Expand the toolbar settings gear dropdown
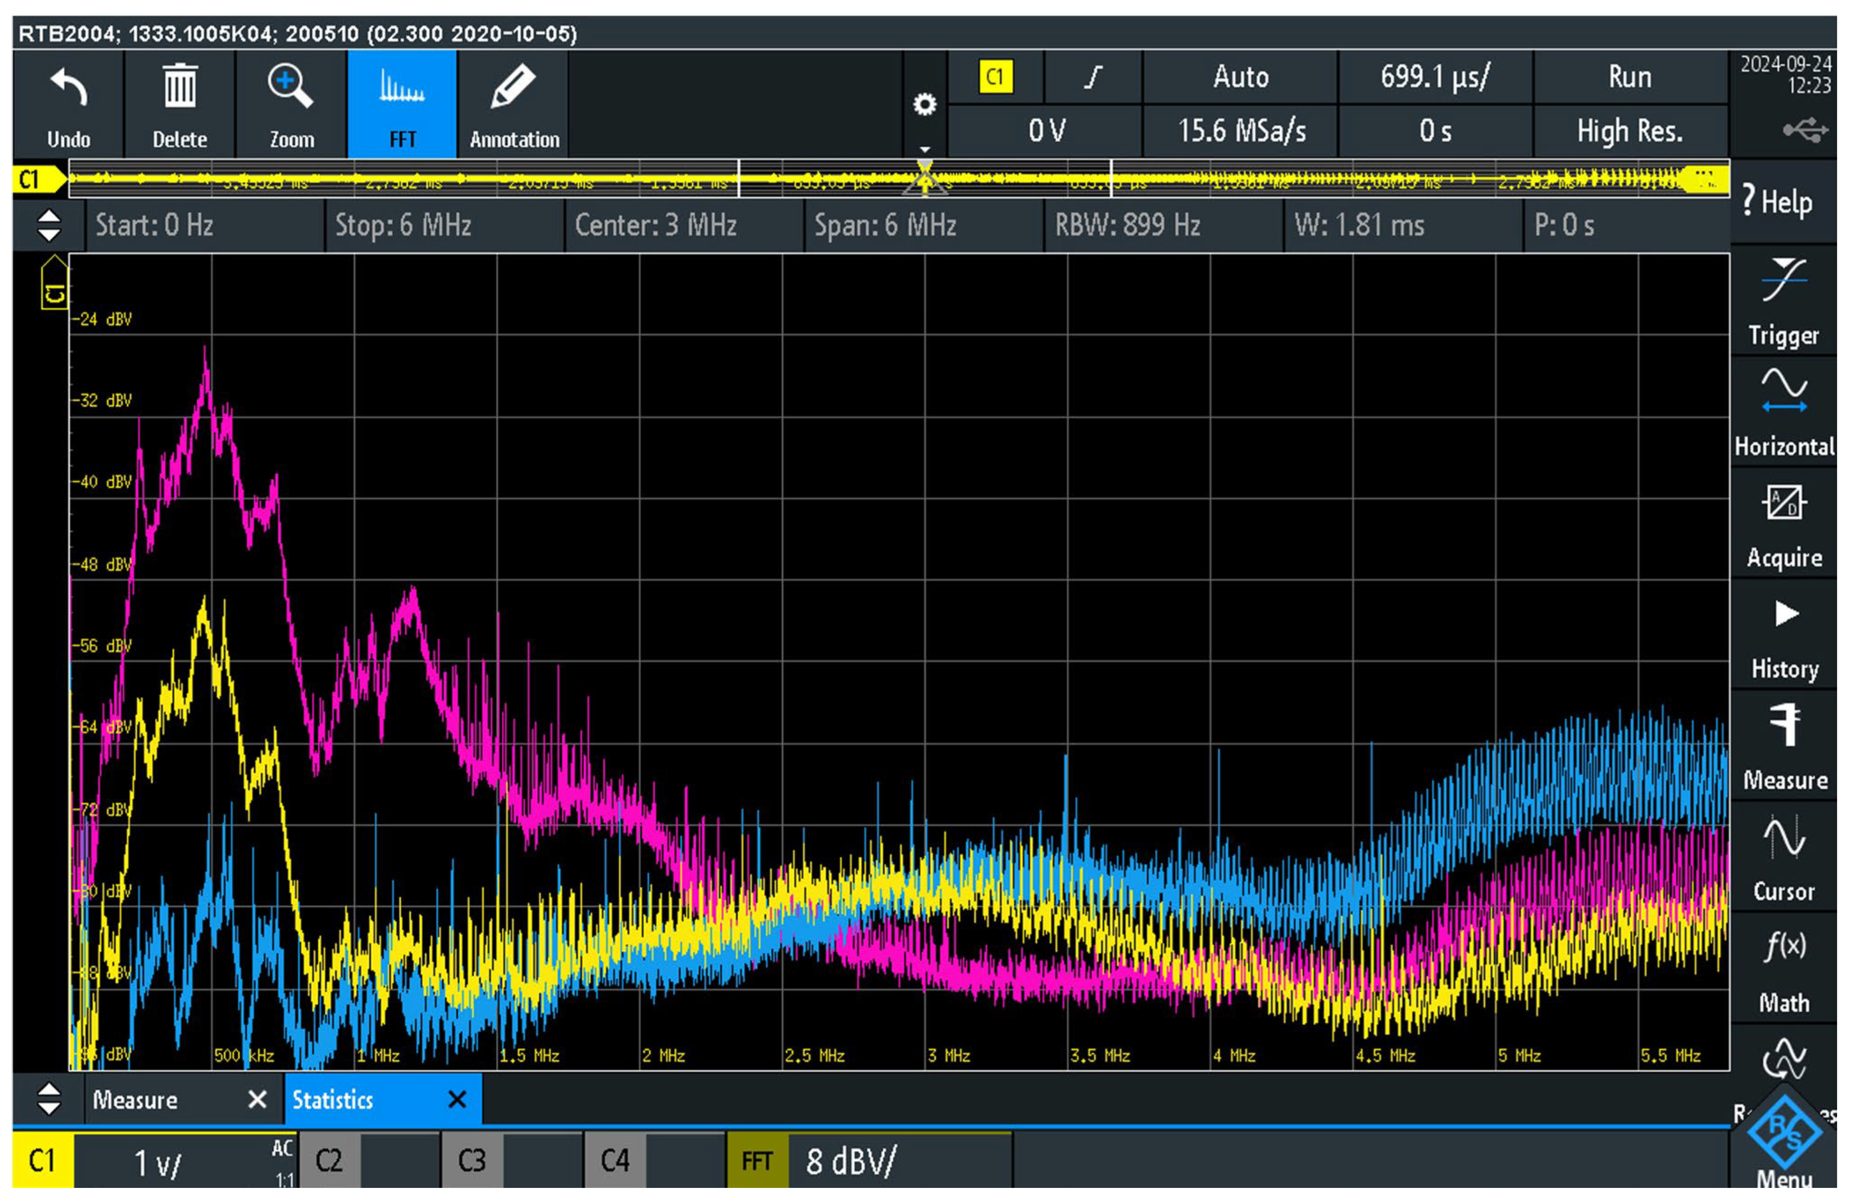 tap(924, 105)
